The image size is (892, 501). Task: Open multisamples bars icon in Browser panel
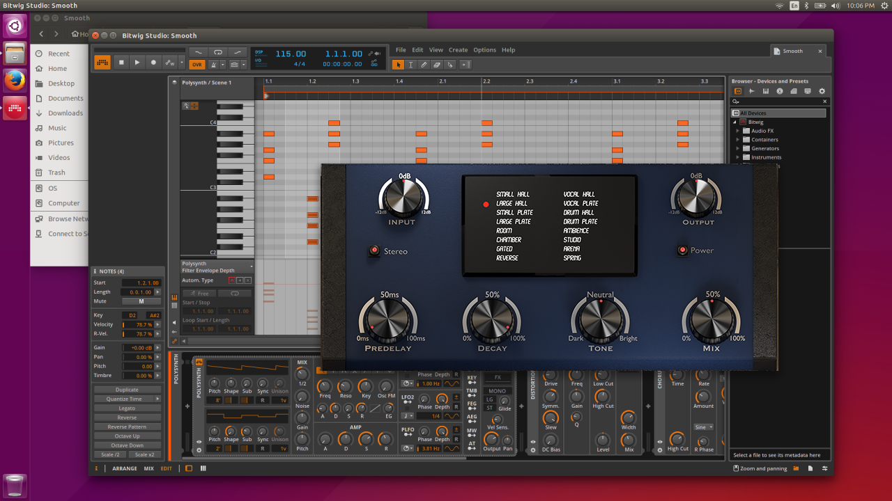766,91
